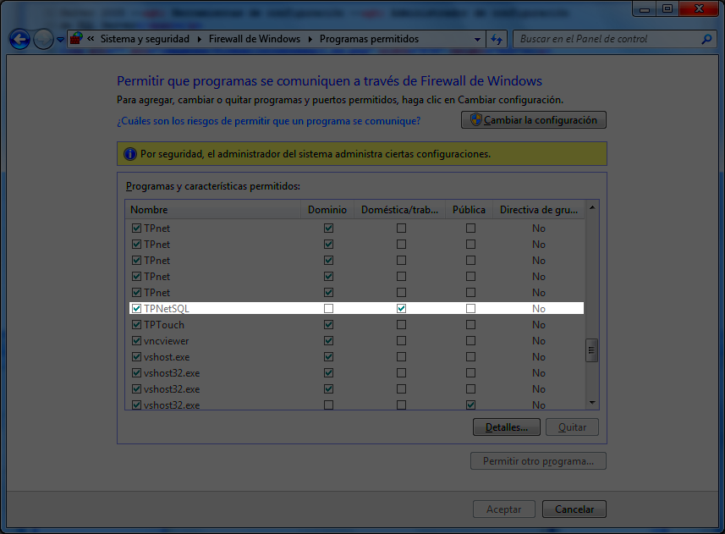Click the Control Panel icon in address bar
Viewport: 725px width, 534px height.
(76, 38)
